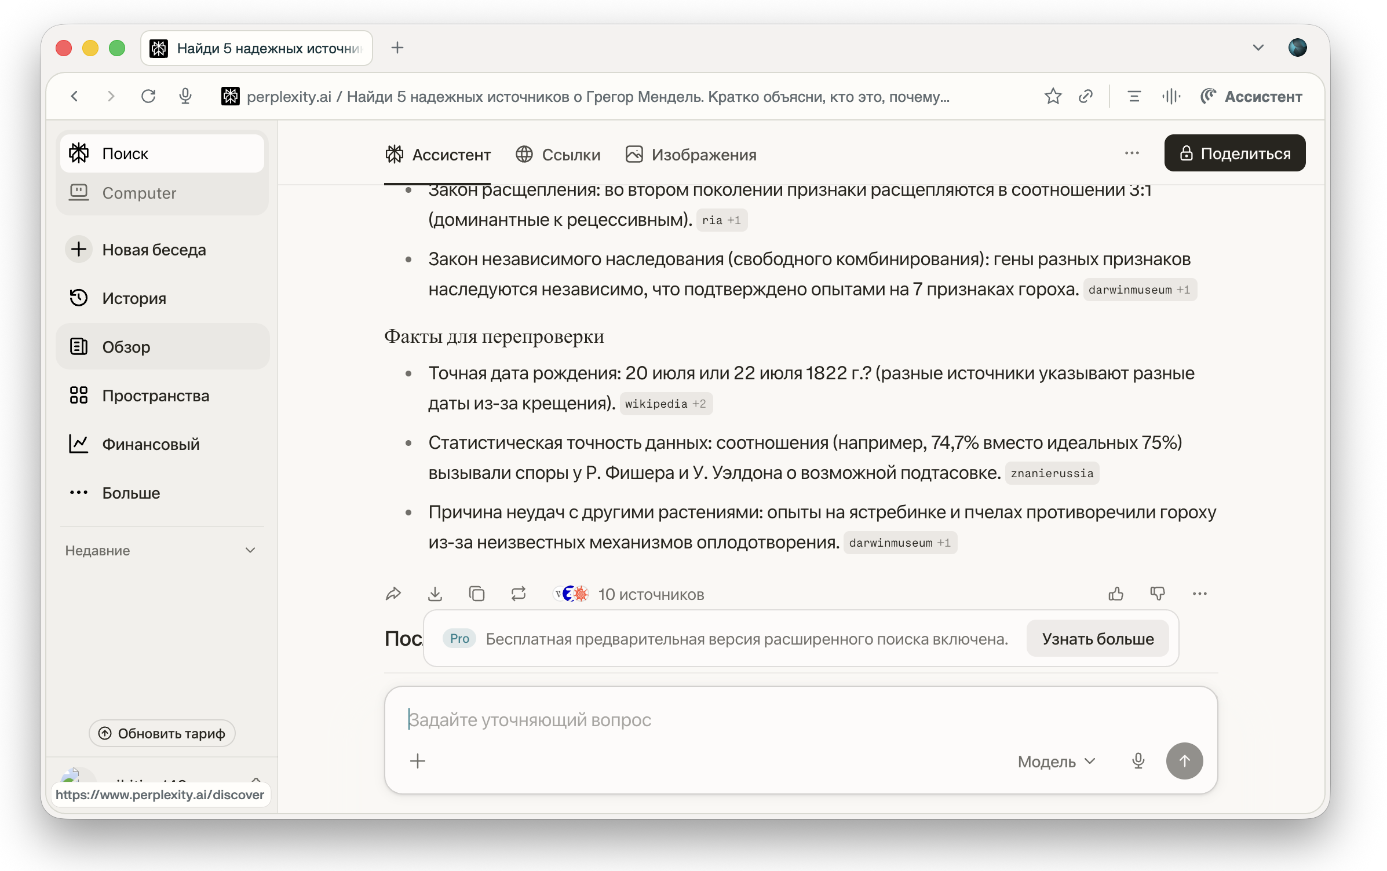
Task: Go back with the browser back arrow
Action: click(74, 96)
